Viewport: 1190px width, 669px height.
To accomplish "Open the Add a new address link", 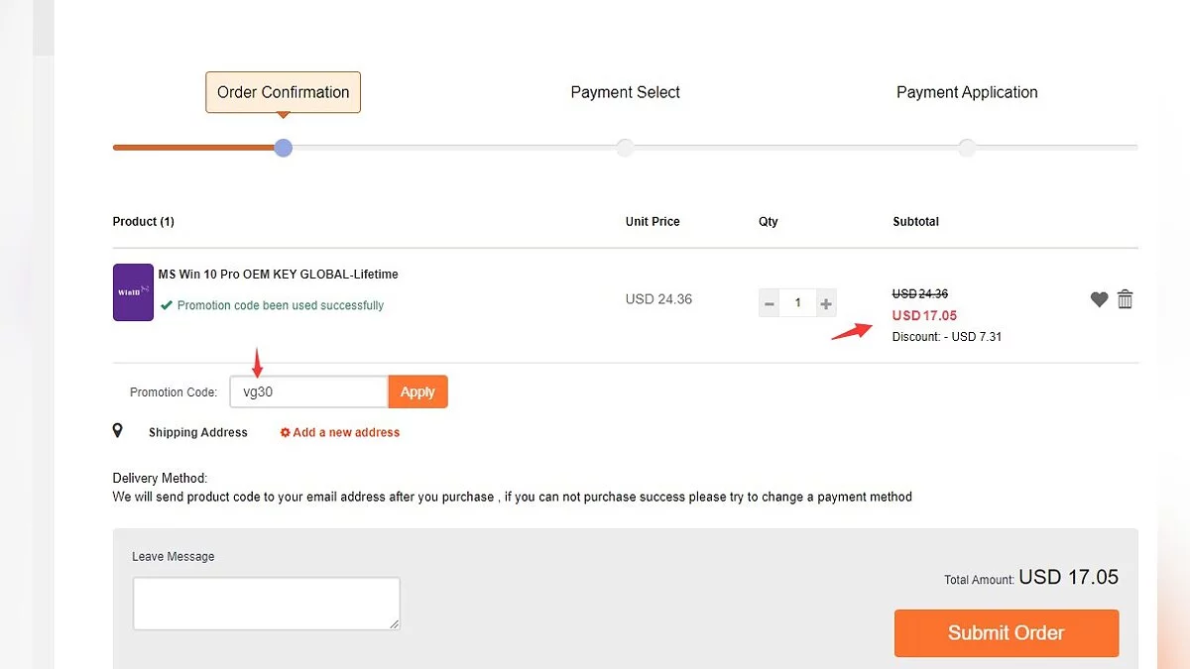I will [x=346, y=432].
